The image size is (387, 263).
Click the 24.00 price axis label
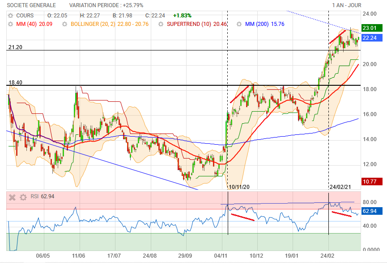[x=370, y=14]
